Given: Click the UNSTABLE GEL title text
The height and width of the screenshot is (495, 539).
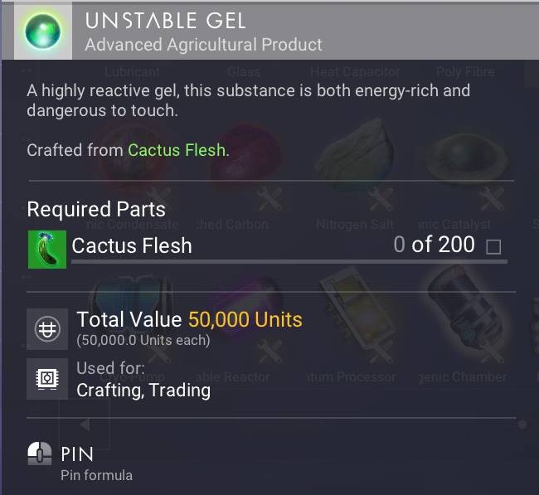Looking at the screenshot, I should [165, 19].
